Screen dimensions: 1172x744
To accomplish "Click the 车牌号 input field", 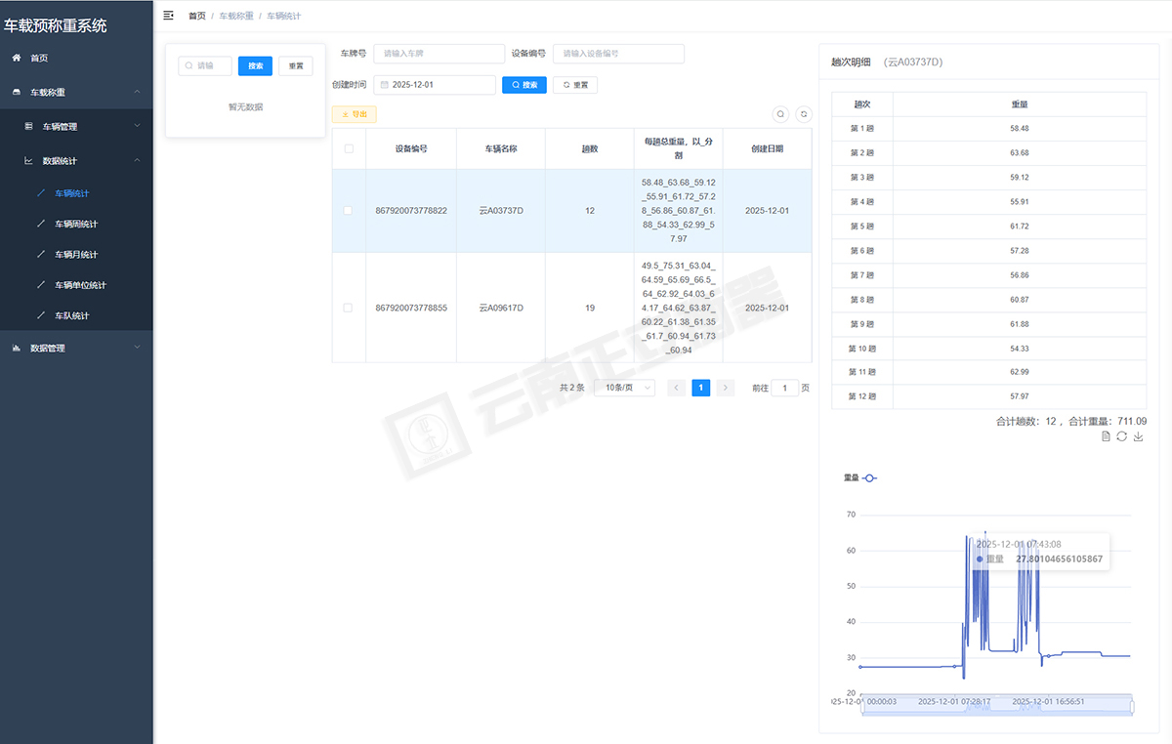I will pos(439,54).
